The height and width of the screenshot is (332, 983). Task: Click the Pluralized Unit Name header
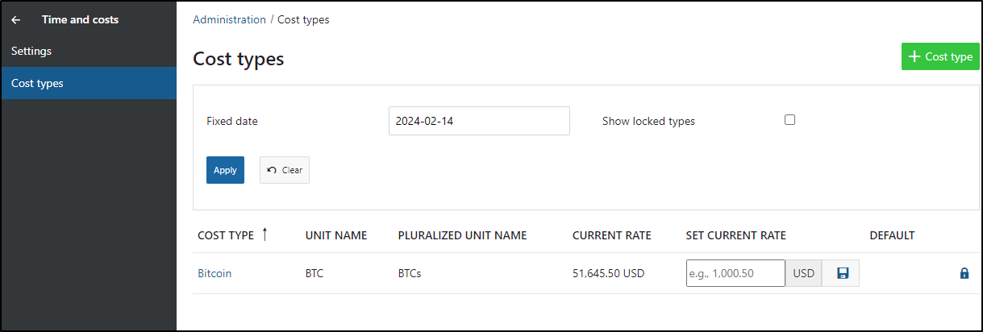(462, 235)
